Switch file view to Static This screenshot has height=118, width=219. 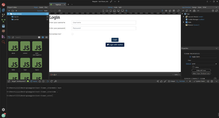[46, 11]
